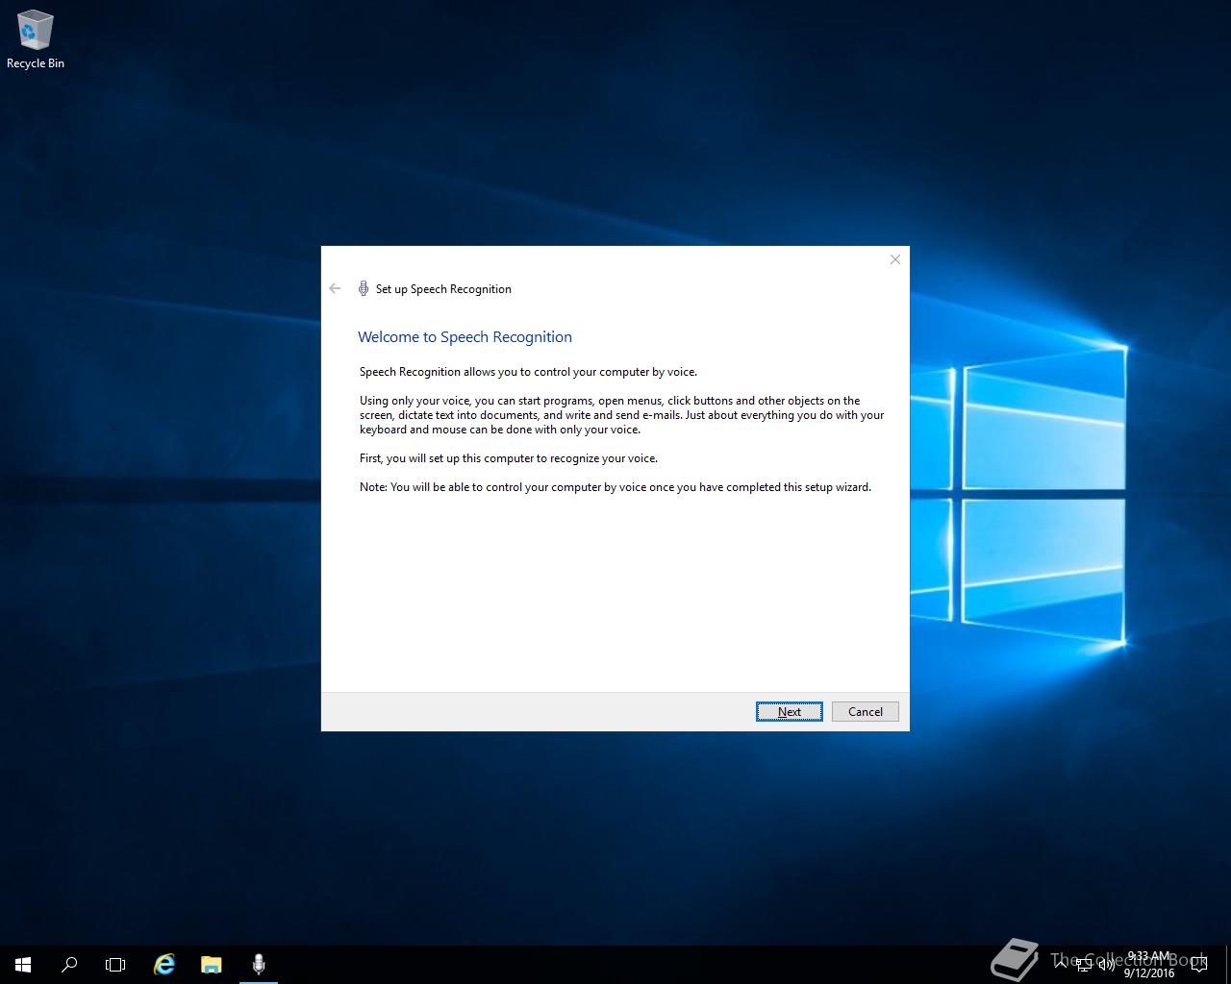The height and width of the screenshot is (984, 1231).
Task: Go back using the wizard's back arrow
Action: (x=335, y=288)
